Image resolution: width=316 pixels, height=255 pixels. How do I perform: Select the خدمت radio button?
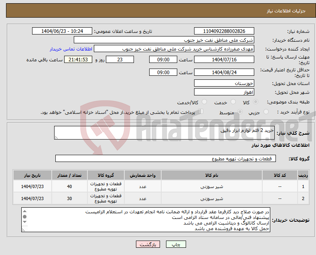[233, 102]
